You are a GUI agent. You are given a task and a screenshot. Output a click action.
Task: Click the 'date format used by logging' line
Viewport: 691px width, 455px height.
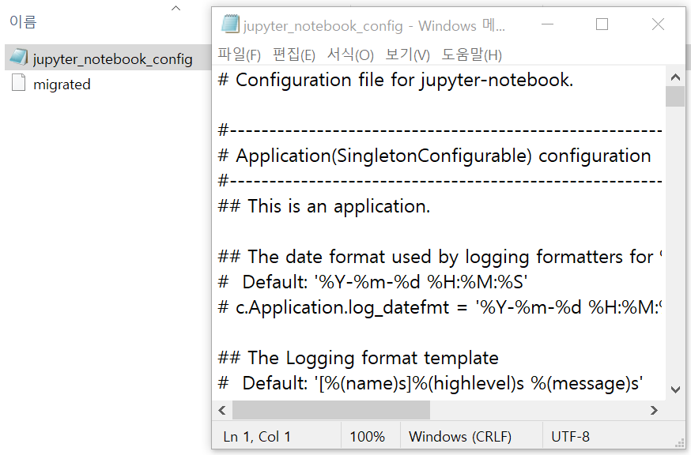pos(440,257)
